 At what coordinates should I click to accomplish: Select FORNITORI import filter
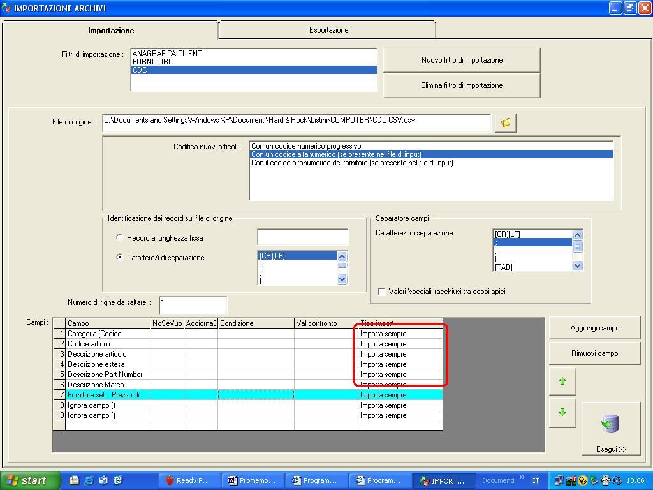click(254, 62)
